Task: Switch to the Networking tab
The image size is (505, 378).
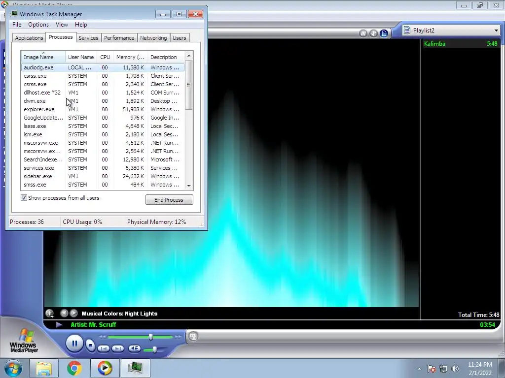Action: pyautogui.click(x=154, y=38)
